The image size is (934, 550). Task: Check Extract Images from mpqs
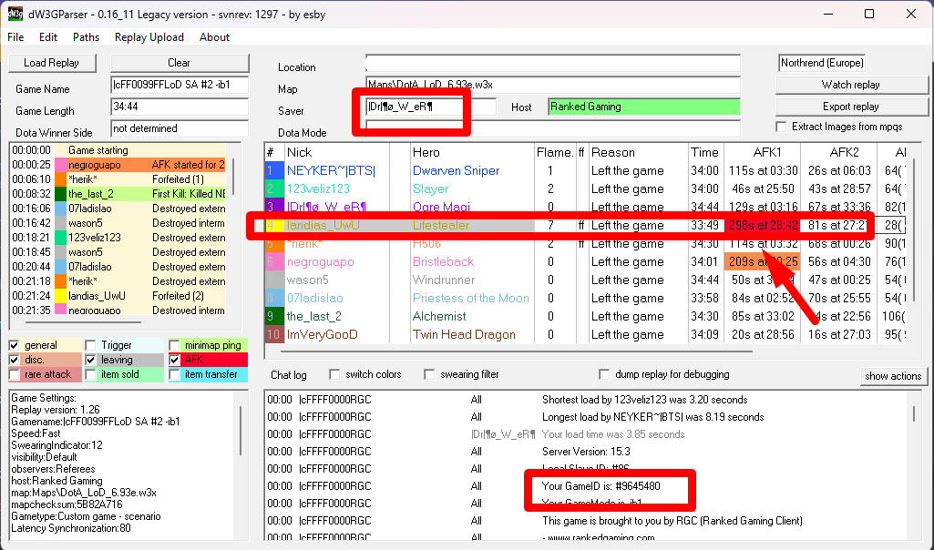coord(782,127)
